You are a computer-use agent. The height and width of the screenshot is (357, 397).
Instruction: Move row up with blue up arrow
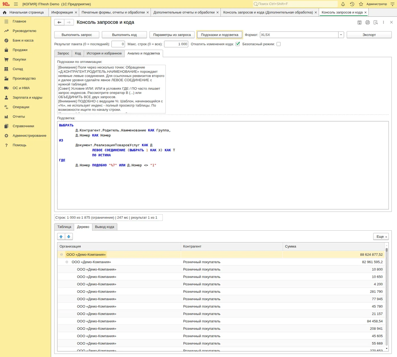[x=61, y=237]
